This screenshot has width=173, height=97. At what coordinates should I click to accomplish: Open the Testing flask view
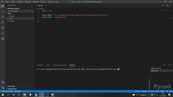pos(3,33)
